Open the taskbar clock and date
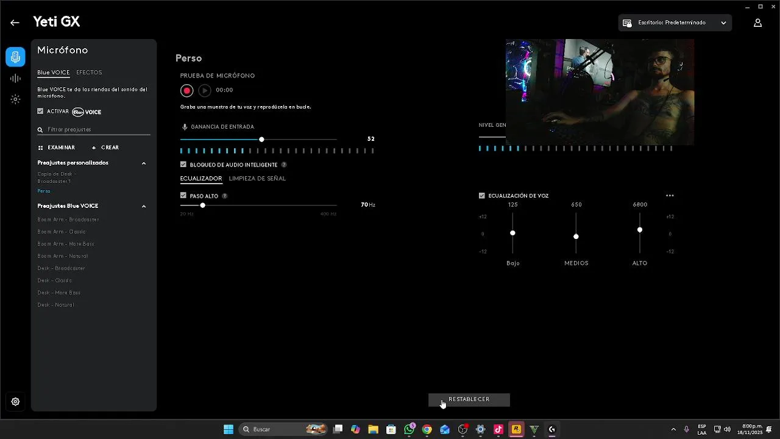 750,429
